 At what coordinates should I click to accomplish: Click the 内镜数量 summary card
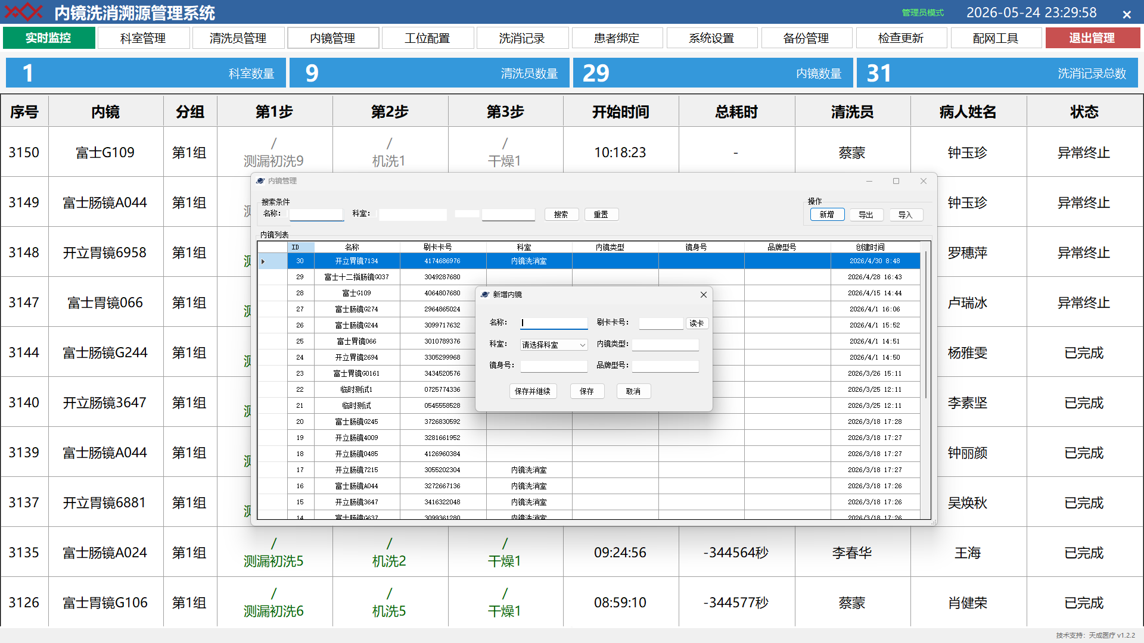point(713,73)
